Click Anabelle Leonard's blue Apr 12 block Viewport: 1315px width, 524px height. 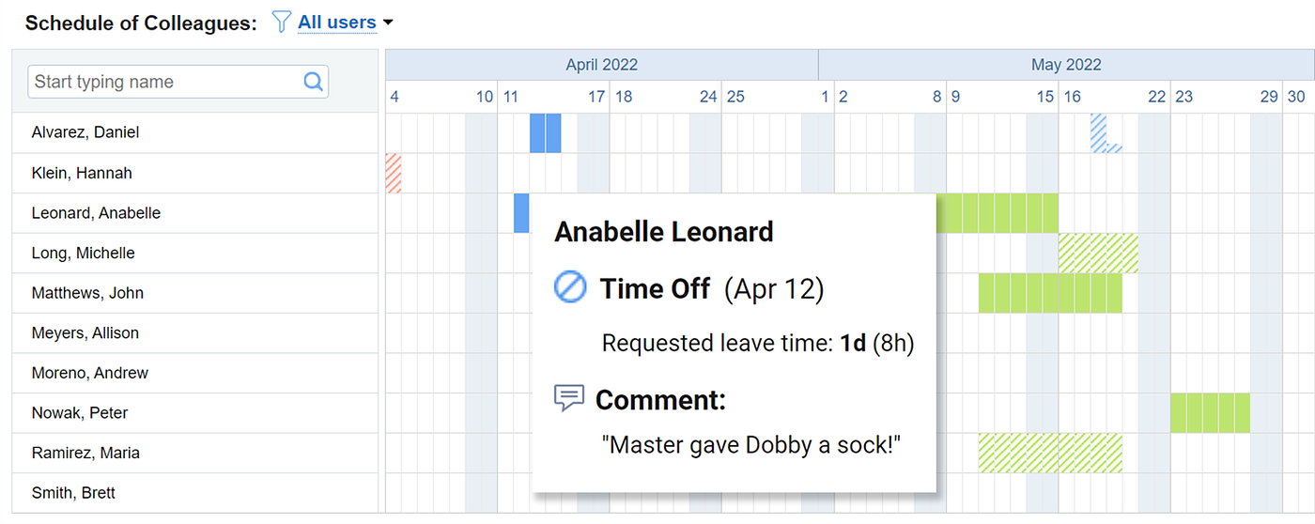pyautogui.click(x=521, y=213)
